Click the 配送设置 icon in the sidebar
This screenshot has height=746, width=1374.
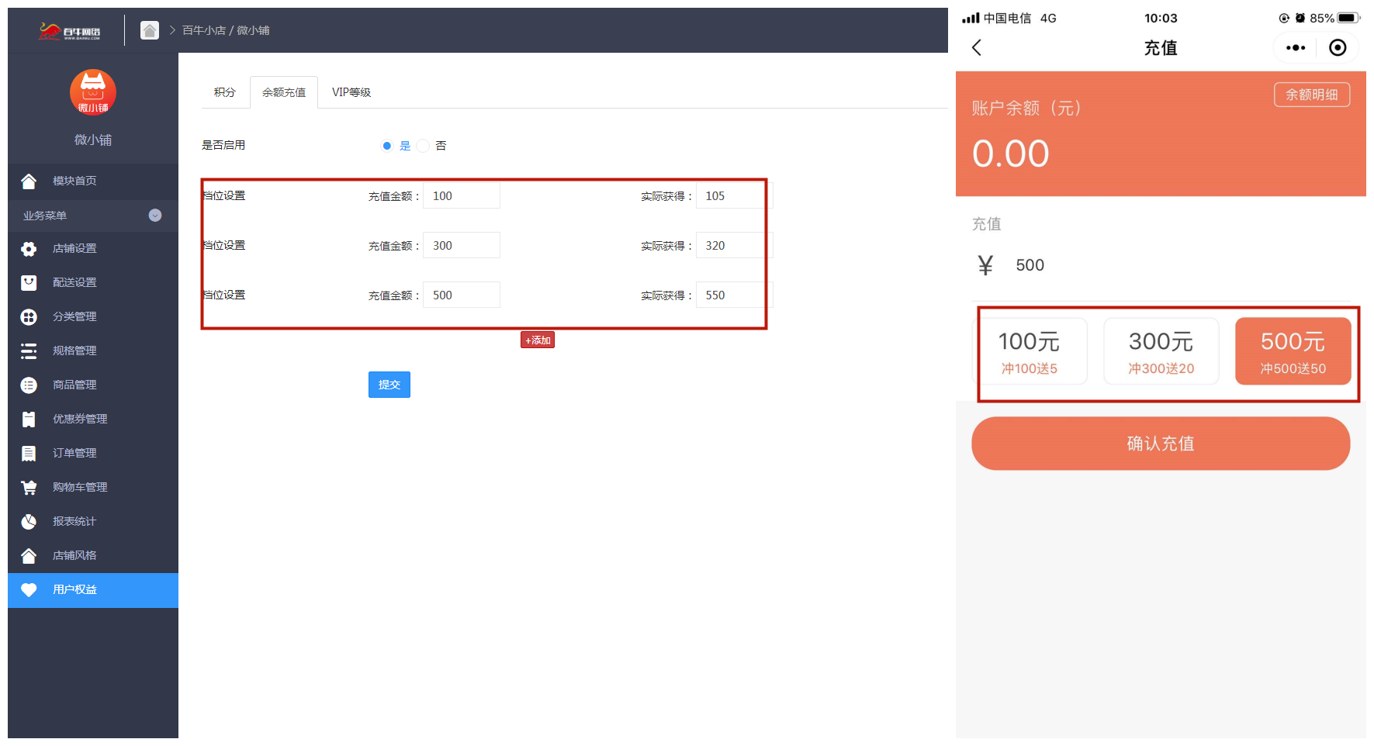click(x=29, y=282)
